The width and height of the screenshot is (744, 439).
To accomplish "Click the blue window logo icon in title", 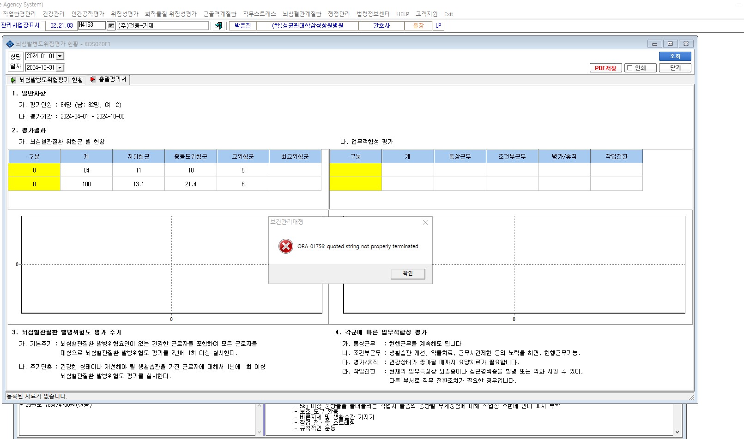I will (x=10, y=44).
